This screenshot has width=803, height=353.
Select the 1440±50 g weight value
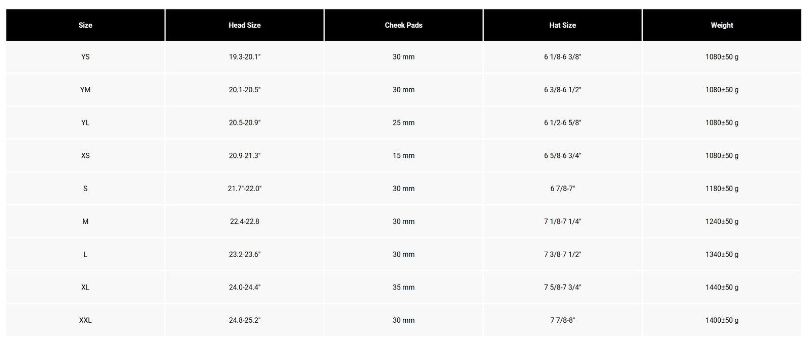(x=722, y=287)
